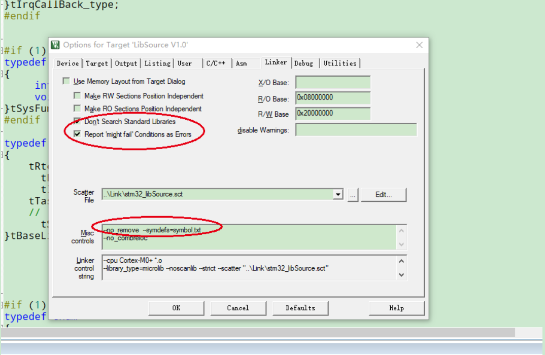Click the Cancel button
This screenshot has height=355, width=545.
(x=238, y=308)
